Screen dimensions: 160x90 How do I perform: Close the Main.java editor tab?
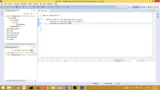[x=48, y=11]
